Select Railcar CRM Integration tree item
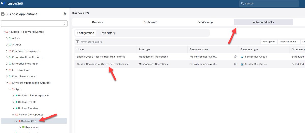The image size is (305, 133). click(x=33, y=96)
